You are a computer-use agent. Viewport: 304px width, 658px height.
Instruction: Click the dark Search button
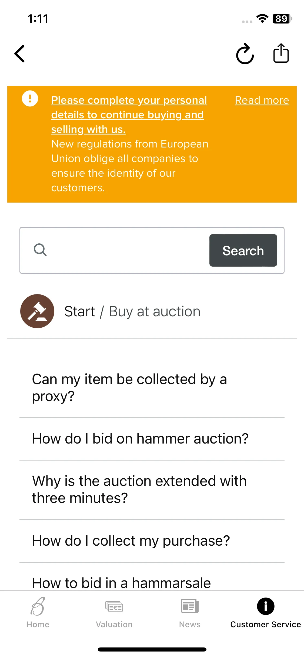pos(243,250)
